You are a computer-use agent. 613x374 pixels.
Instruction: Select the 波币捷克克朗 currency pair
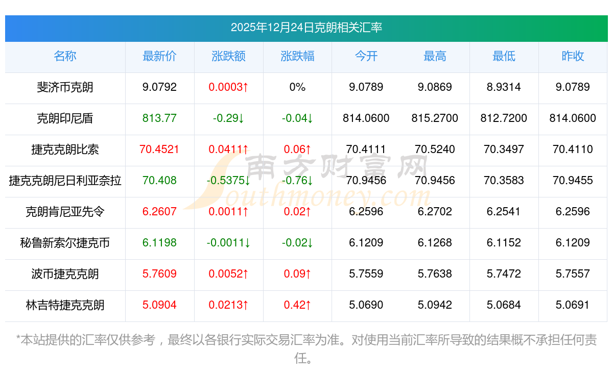65,274
